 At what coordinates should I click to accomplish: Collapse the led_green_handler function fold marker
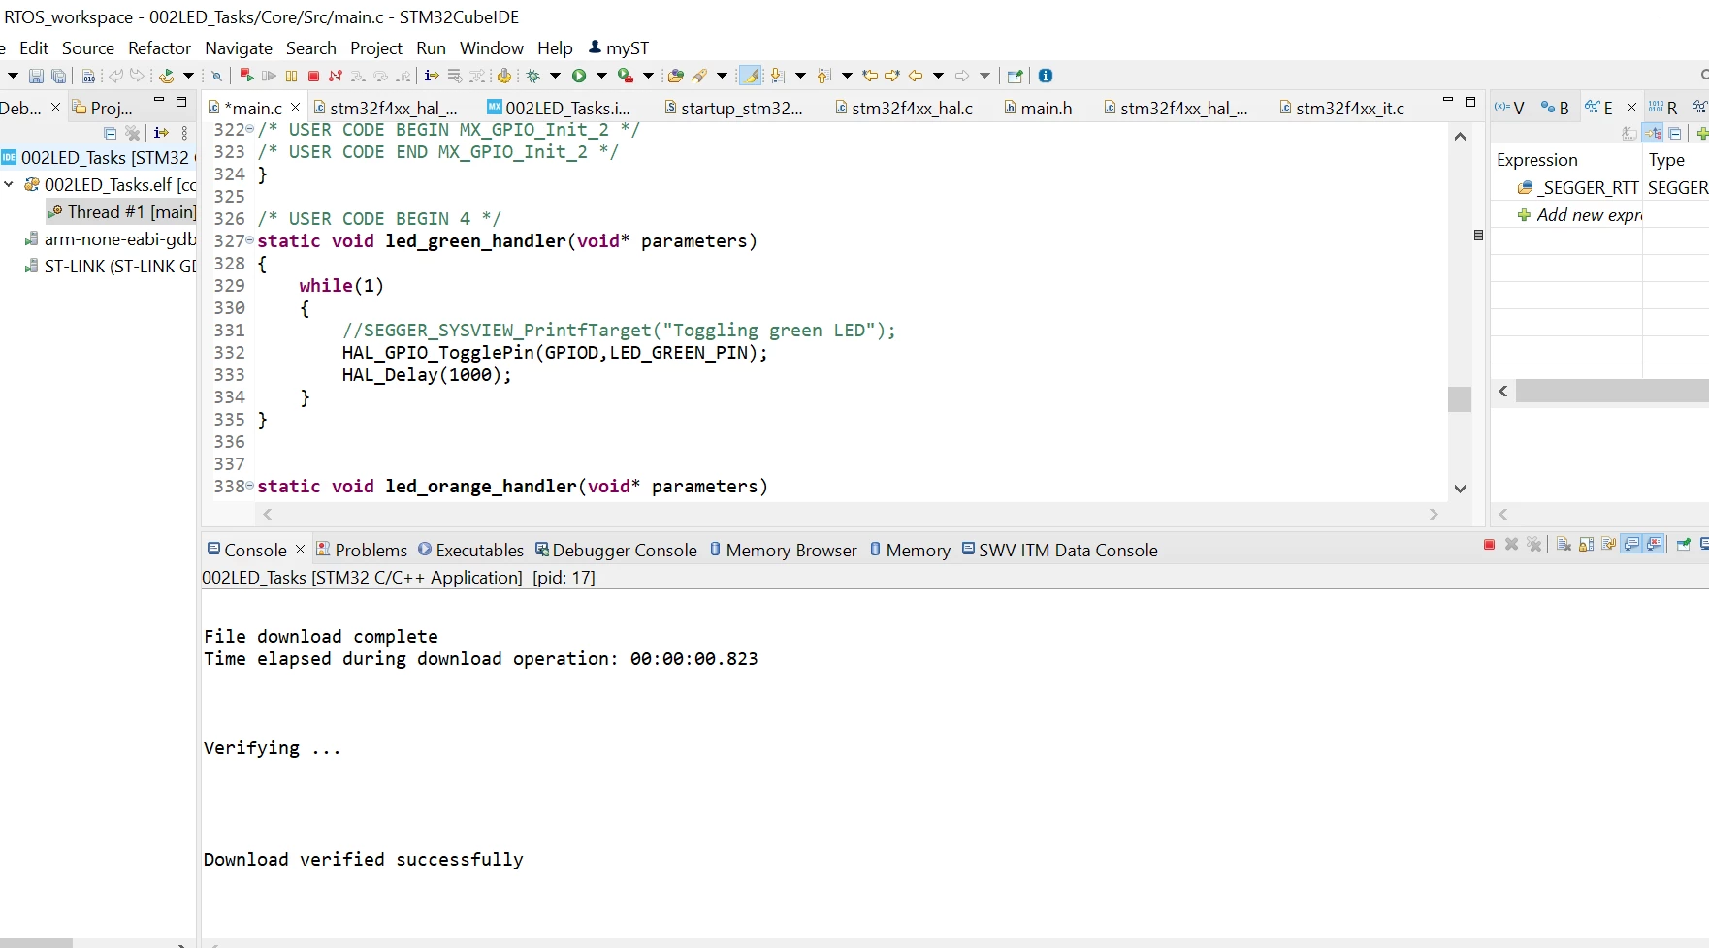point(250,240)
